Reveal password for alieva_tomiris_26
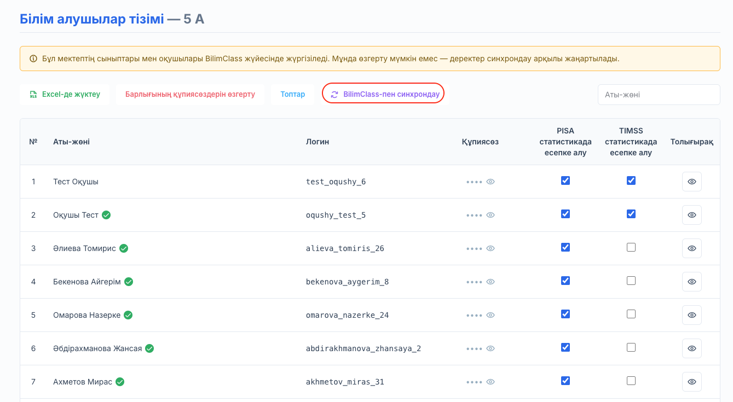Screen dimensions: 733x402 click(x=490, y=248)
